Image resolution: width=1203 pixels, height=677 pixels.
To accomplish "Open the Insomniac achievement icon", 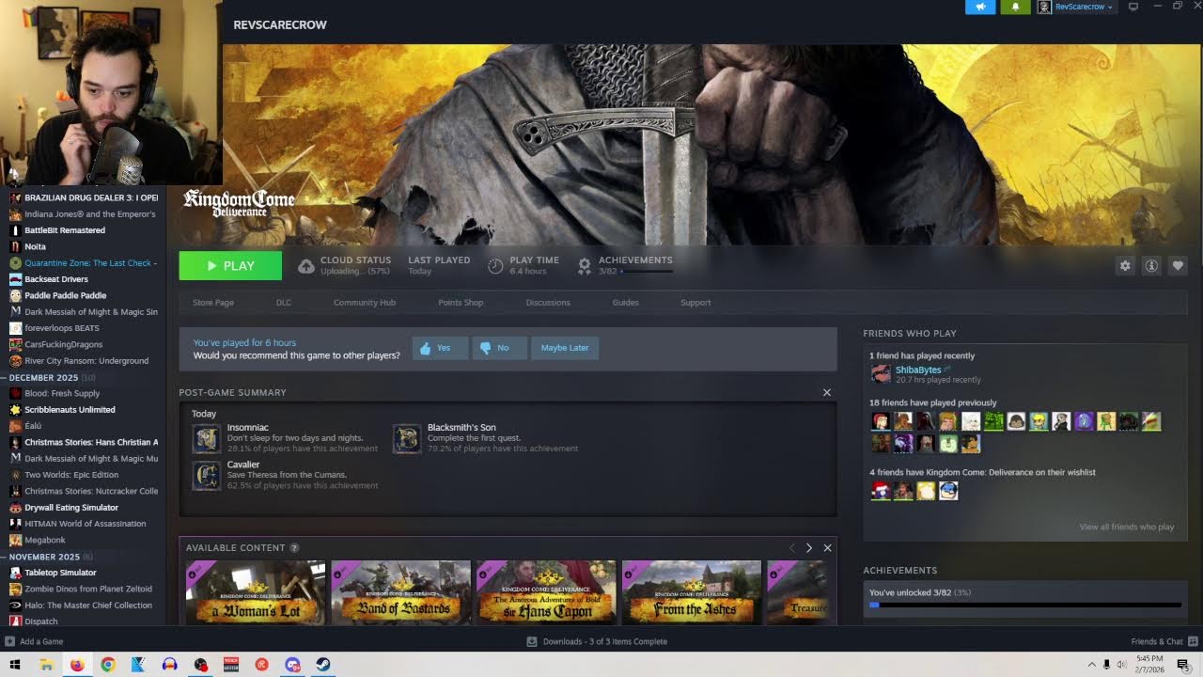I will [207, 438].
